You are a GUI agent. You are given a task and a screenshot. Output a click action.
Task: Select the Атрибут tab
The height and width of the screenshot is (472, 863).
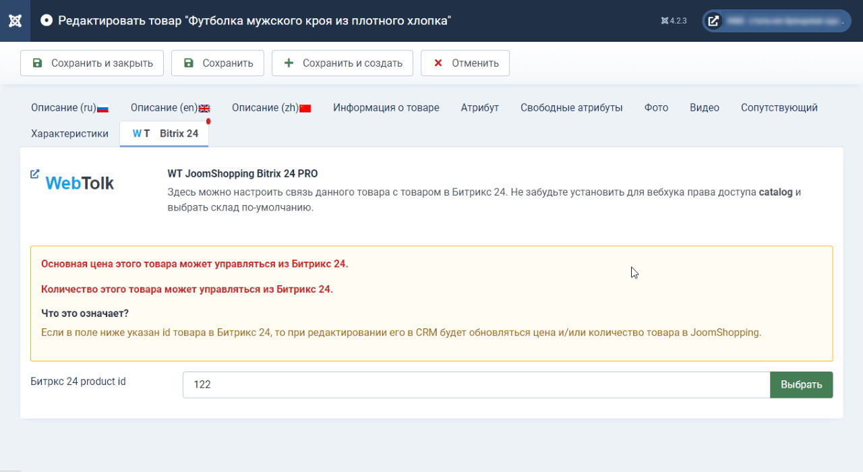479,107
